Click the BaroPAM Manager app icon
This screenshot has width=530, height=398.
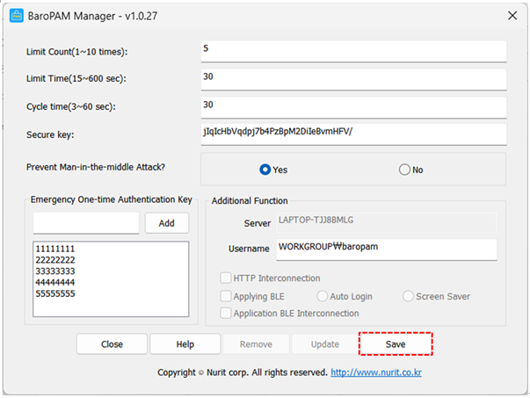(16, 16)
